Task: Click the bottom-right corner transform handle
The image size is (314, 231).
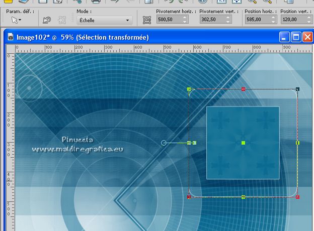Action: [x=297, y=197]
